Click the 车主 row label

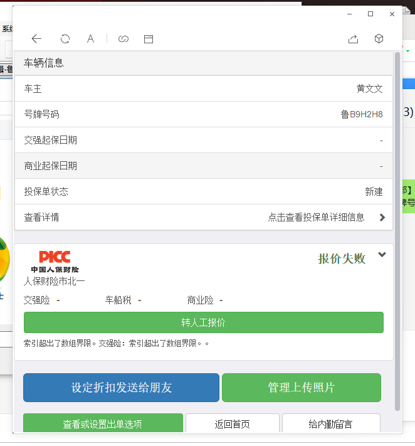(33, 88)
